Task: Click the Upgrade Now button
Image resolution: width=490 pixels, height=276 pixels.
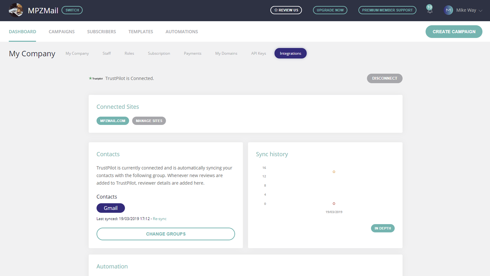Action: pyautogui.click(x=330, y=10)
